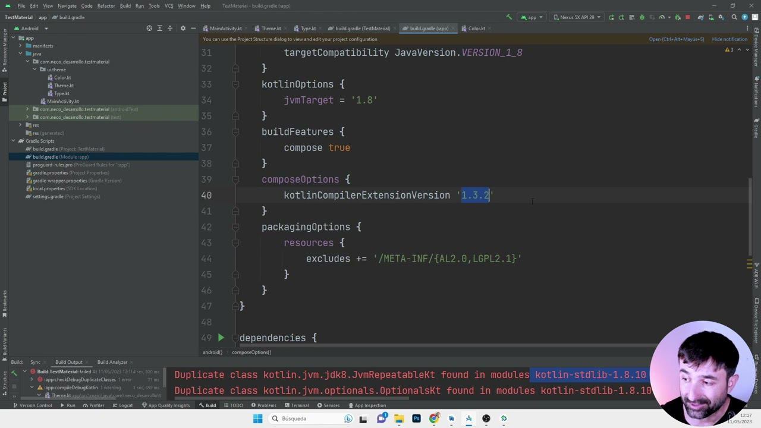Collapse the java folder
761x428 pixels.
20,53
